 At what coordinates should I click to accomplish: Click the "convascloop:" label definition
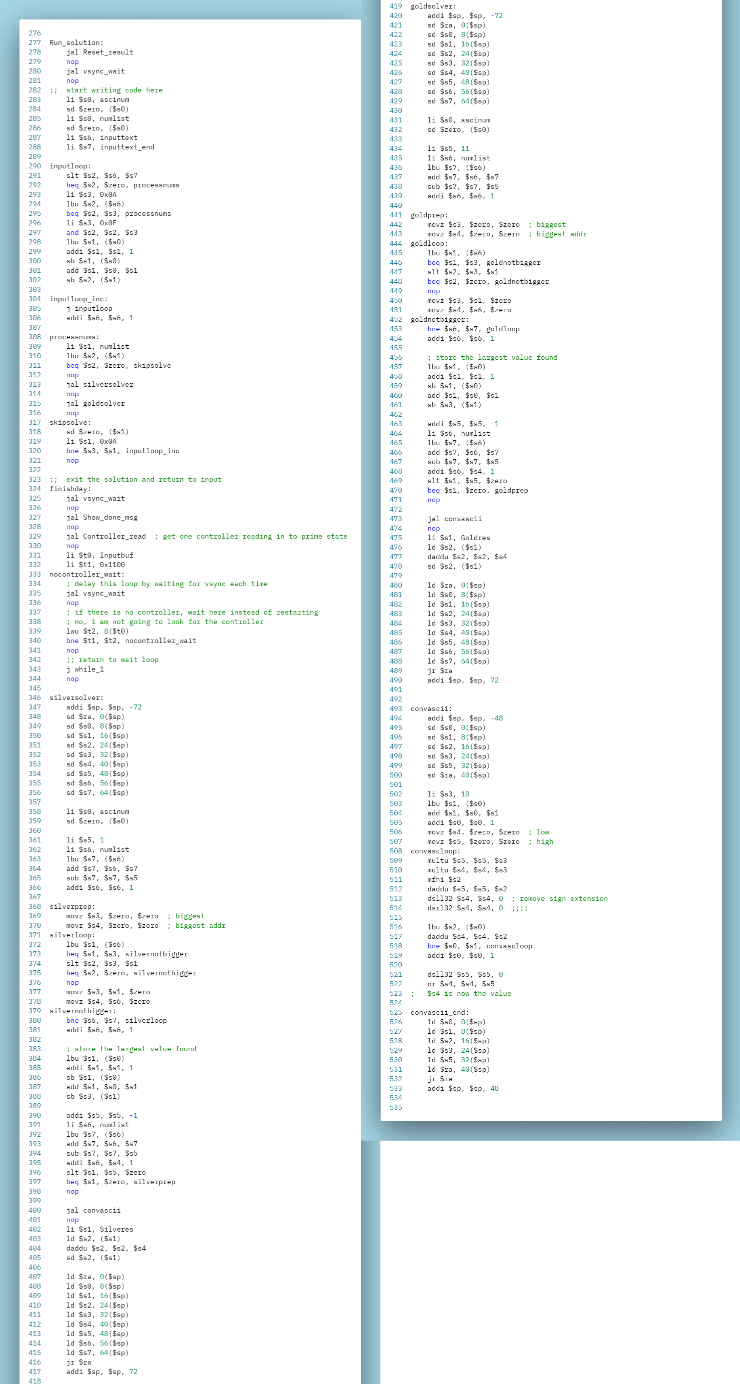pyautogui.click(x=436, y=851)
